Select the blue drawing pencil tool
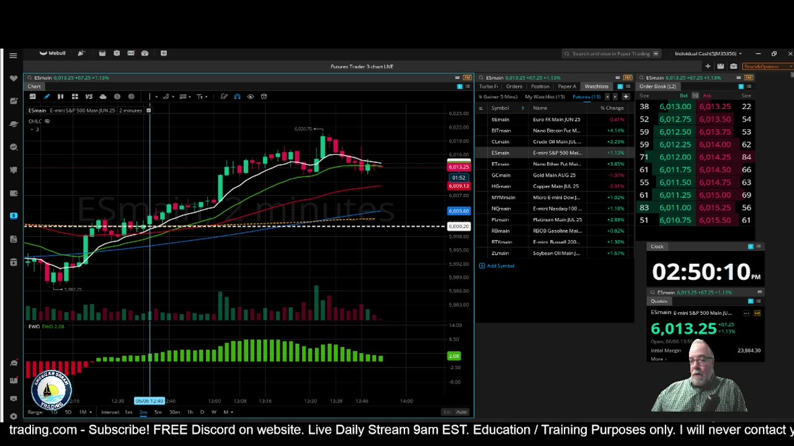 coord(47,97)
